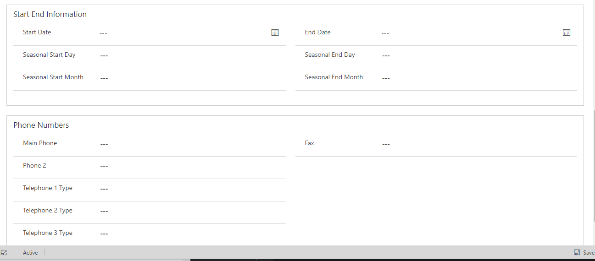The height and width of the screenshot is (261, 595).
Task: Open the End Date calendar picker
Action: [567, 32]
